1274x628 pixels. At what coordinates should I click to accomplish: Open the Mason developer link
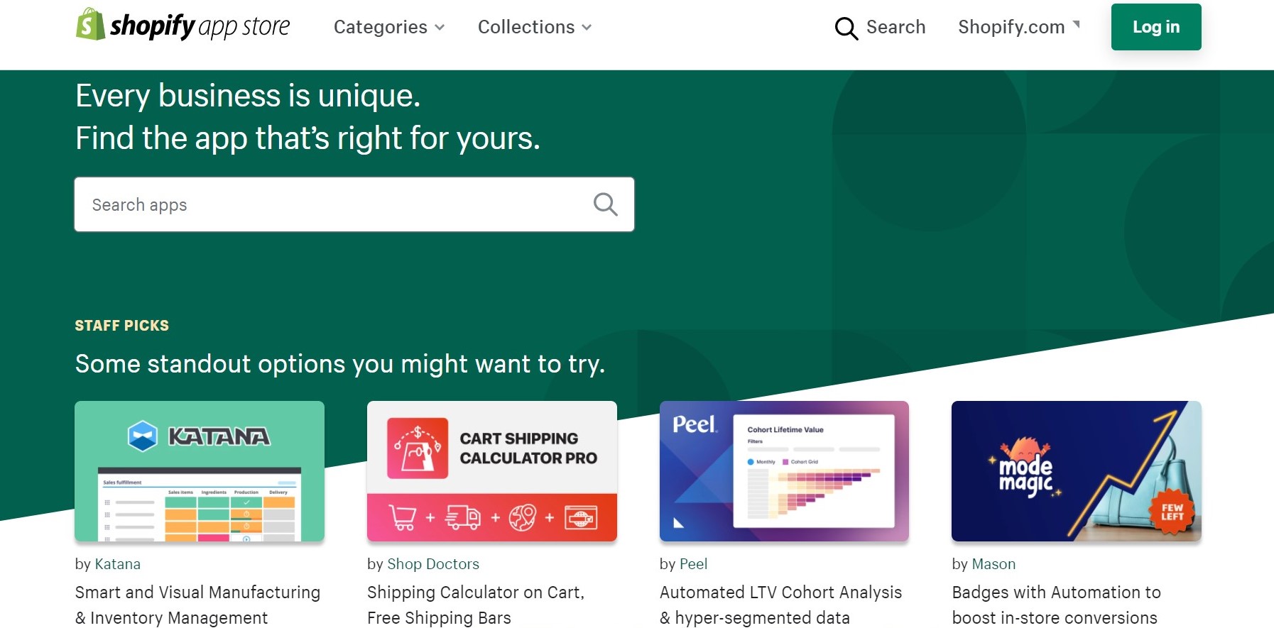pyautogui.click(x=993, y=564)
